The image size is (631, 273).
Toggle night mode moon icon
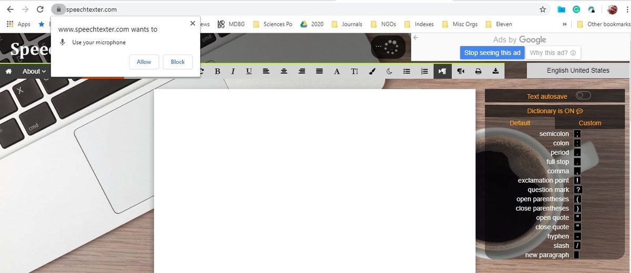(389, 71)
